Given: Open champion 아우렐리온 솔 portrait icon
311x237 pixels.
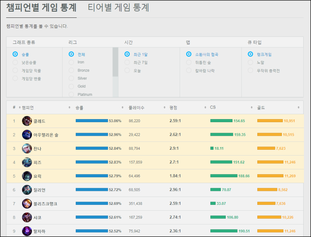Looking at the screenshot, I should (27, 135).
